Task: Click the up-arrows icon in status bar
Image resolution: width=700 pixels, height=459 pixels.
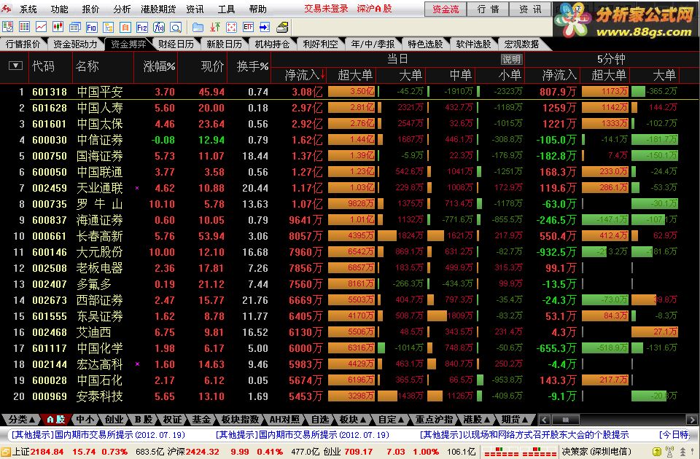Action: [x=683, y=452]
